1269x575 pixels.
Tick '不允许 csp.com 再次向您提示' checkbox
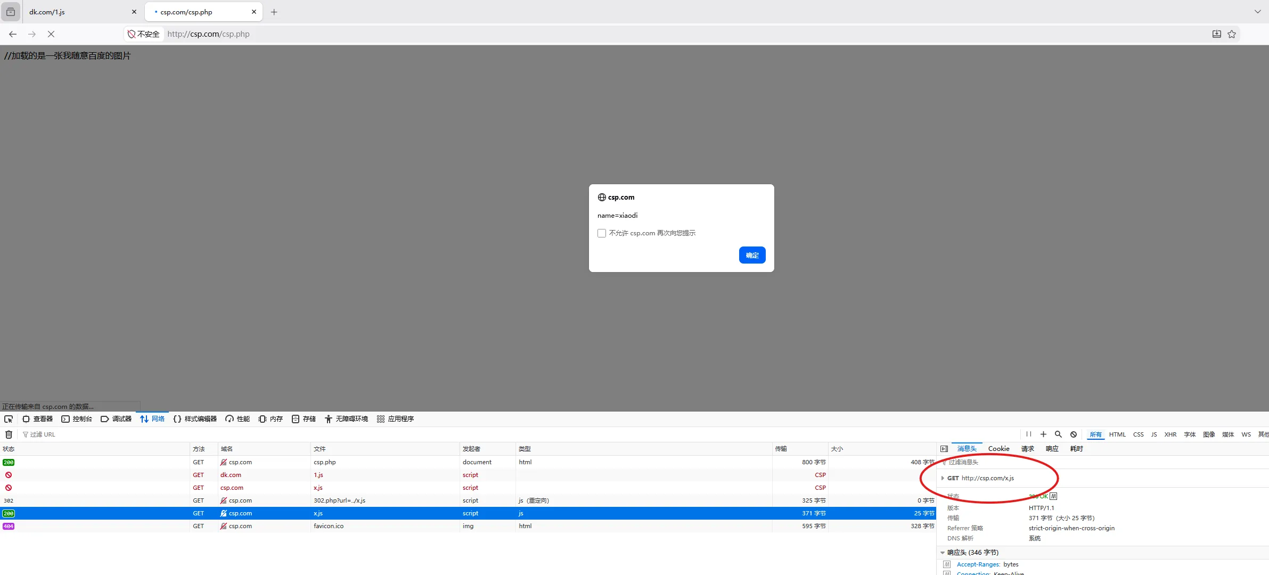[x=602, y=233]
